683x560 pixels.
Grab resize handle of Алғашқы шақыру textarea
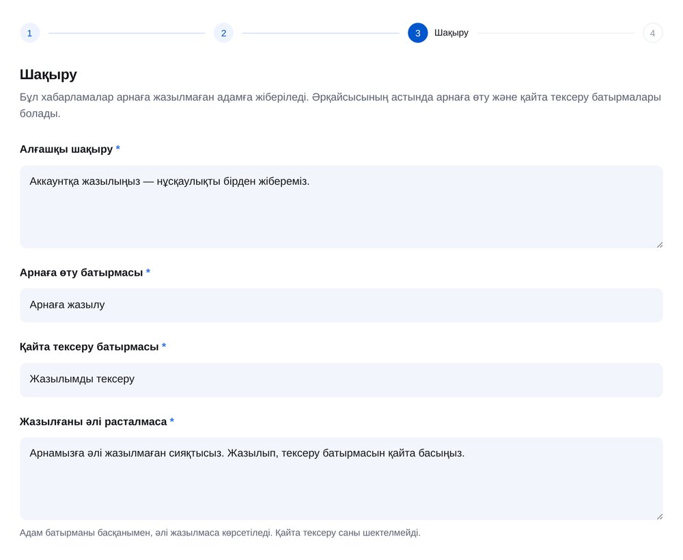coord(660,245)
